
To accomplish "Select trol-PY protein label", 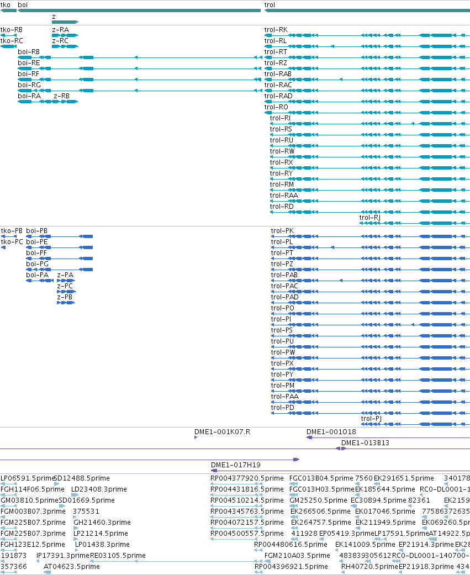I will [282, 374].
